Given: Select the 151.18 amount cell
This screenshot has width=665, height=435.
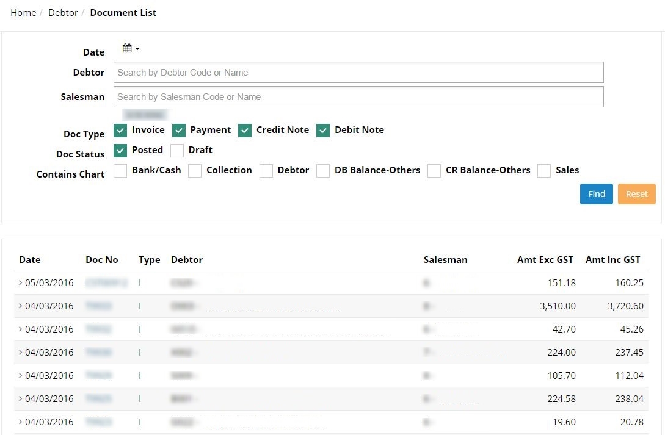Looking at the screenshot, I should tap(562, 282).
